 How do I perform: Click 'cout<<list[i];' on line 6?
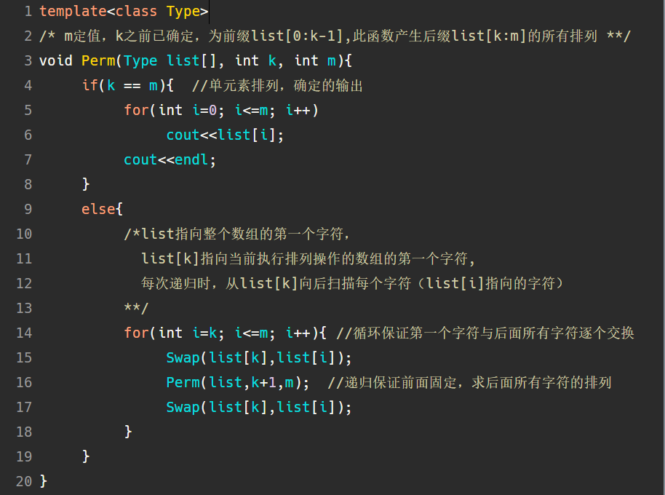click(x=225, y=135)
